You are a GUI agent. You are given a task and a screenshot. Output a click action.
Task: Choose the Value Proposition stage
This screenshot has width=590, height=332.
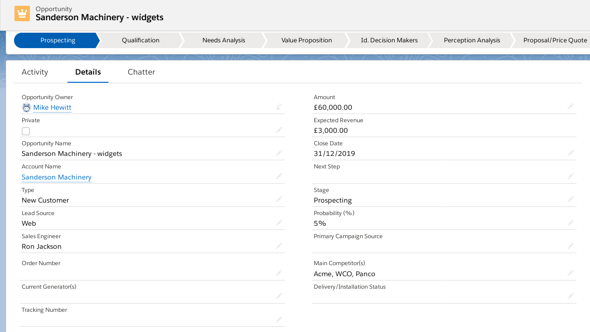click(307, 40)
